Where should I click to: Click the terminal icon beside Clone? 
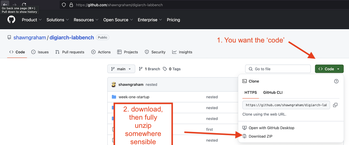click(245, 81)
